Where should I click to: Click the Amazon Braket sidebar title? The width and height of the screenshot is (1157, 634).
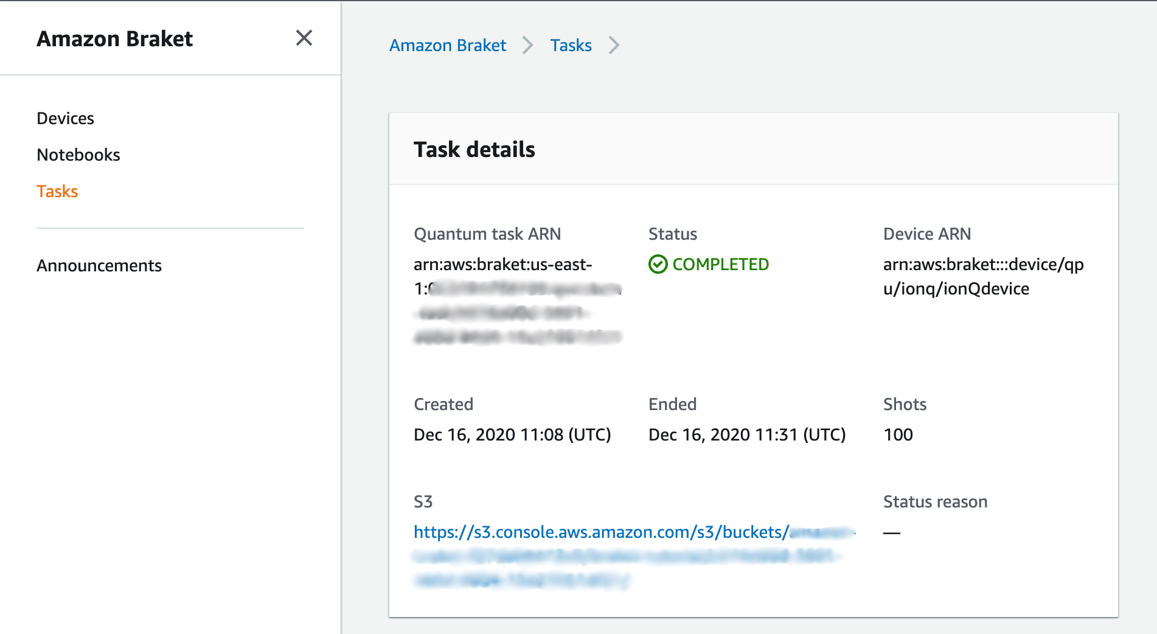[114, 39]
